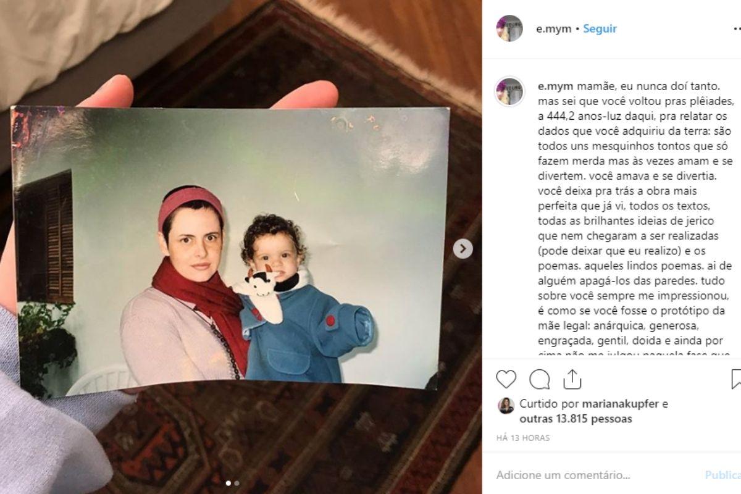Submit comment with the Publicar button

pyautogui.click(x=723, y=475)
